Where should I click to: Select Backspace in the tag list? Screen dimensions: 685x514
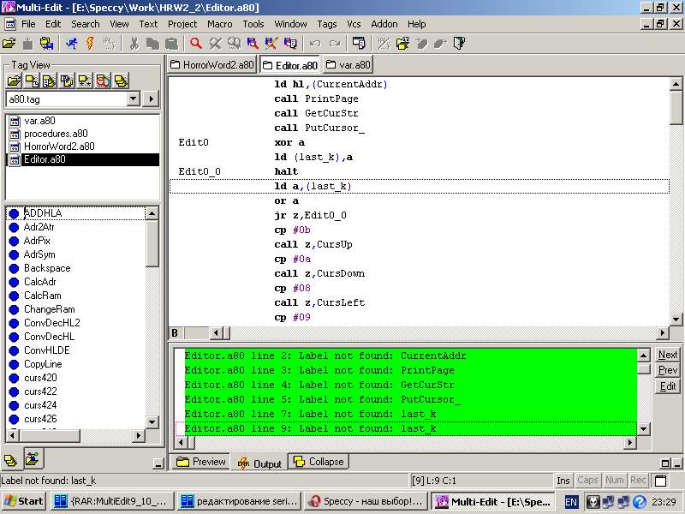pos(47,268)
